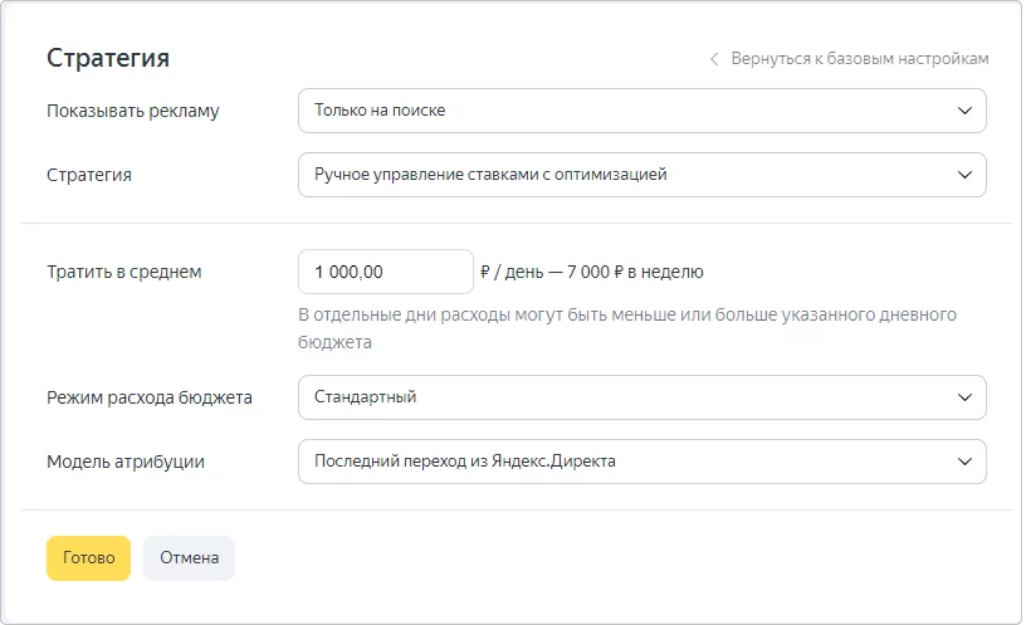Screen dimensions: 1031x625
Task: Cancel with the "Отмена" button
Action: 189,558
